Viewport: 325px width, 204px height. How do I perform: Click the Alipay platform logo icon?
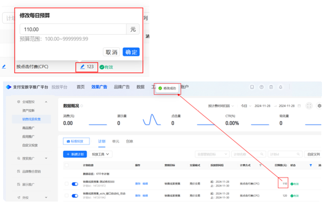[x=9, y=87]
